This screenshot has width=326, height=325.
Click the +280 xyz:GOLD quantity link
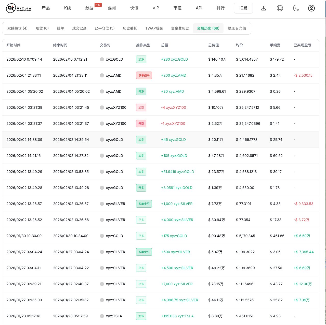coord(174,59)
